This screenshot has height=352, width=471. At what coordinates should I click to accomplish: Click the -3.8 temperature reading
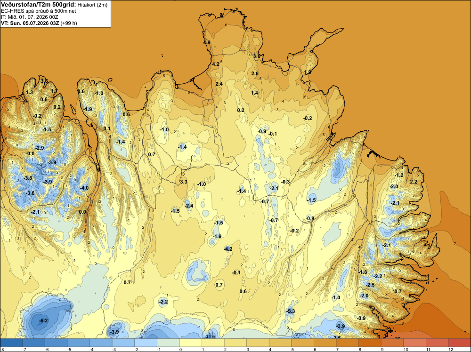28,178
